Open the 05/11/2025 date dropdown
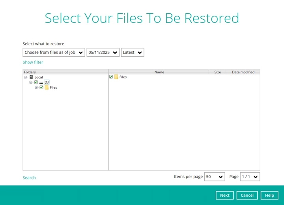The width and height of the screenshot is (284, 205). 103,52
